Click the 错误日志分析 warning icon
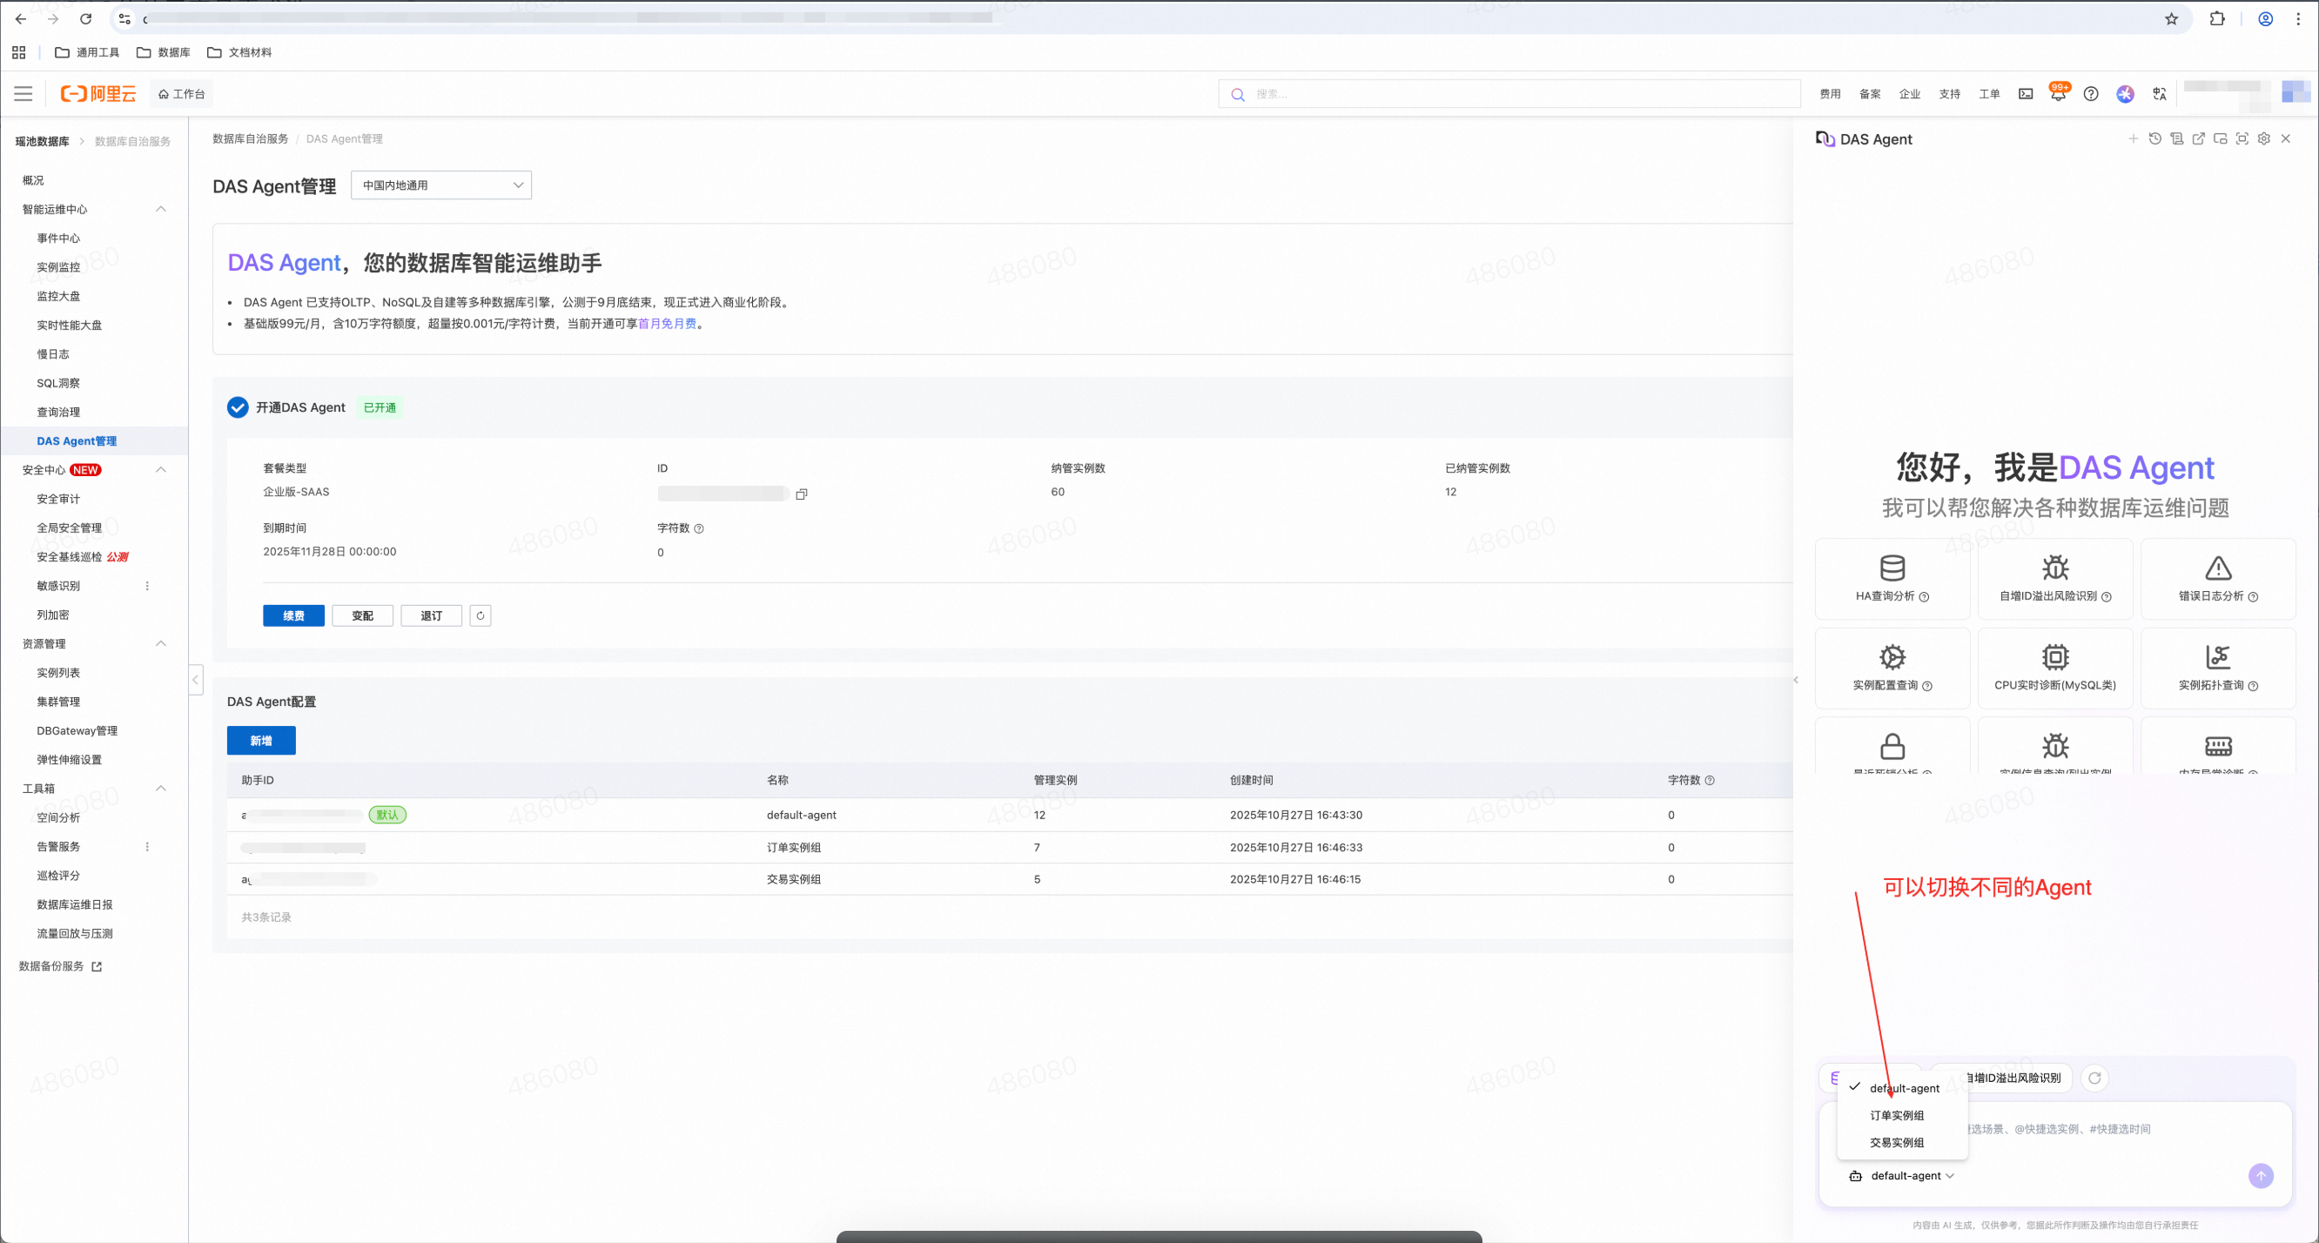This screenshot has height=1243, width=2319. (x=2217, y=568)
